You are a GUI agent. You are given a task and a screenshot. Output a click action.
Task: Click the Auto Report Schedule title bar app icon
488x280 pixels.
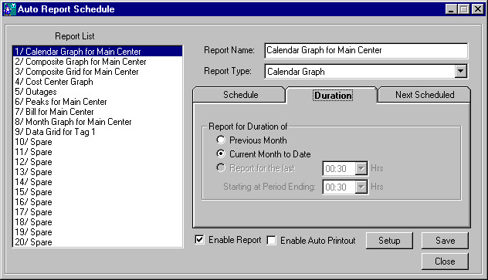[x=9, y=9]
